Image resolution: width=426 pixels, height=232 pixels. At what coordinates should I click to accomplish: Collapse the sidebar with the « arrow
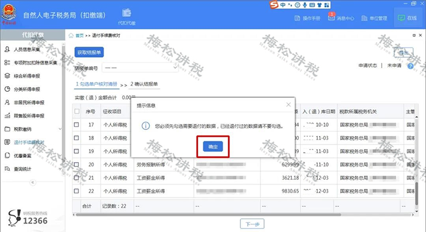33,182
